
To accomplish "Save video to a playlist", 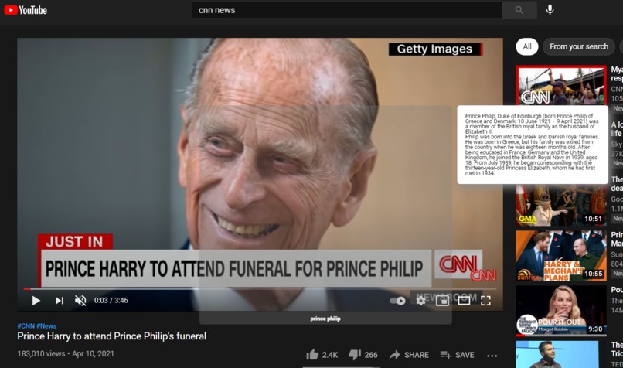I will pyautogui.click(x=457, y=355).
